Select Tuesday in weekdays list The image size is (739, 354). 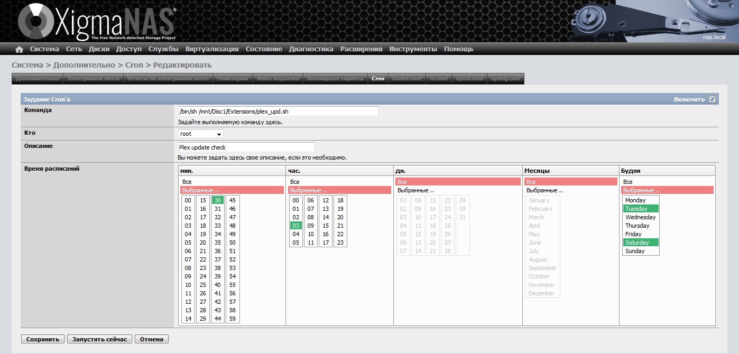641,209
